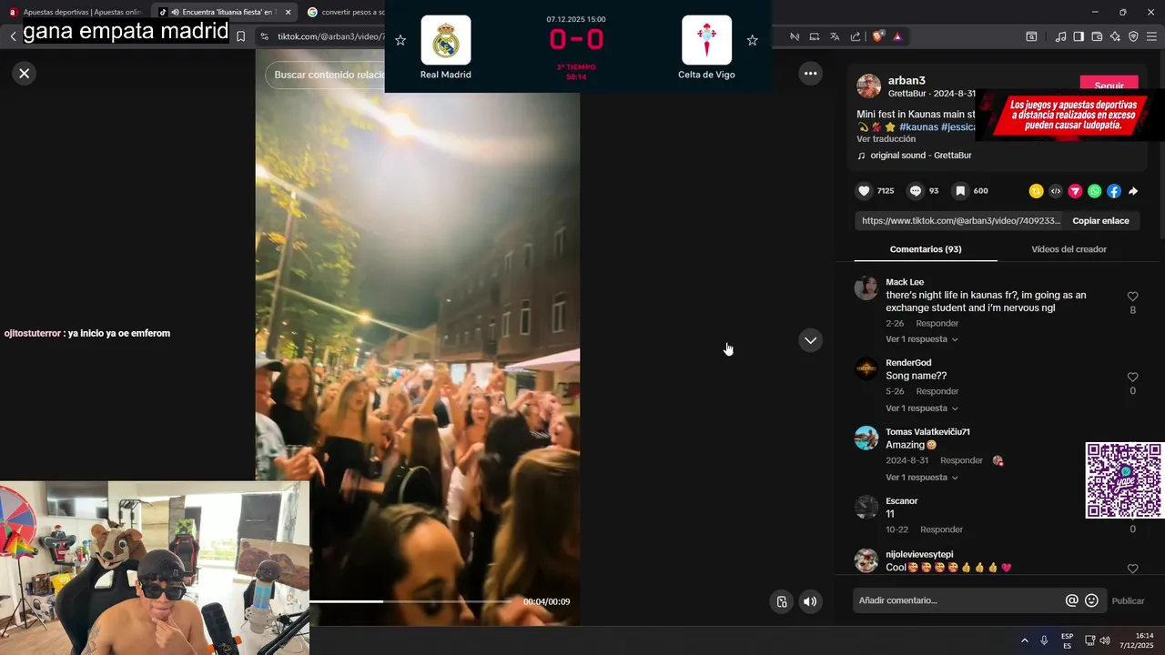Open comments via speech bubble icon

(x=916, y=191)
